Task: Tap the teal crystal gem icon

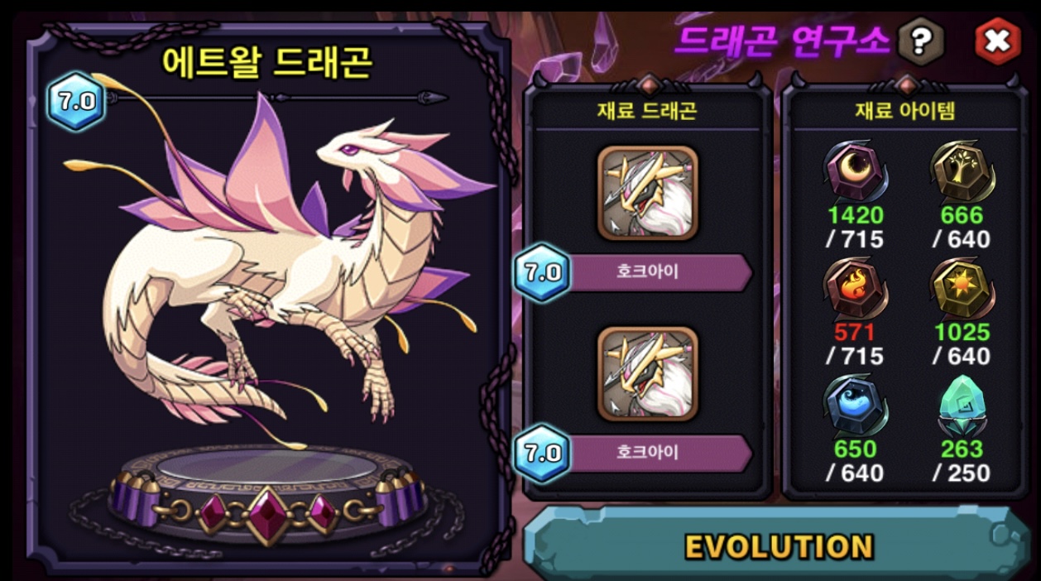Action: (x=962, y=406)
